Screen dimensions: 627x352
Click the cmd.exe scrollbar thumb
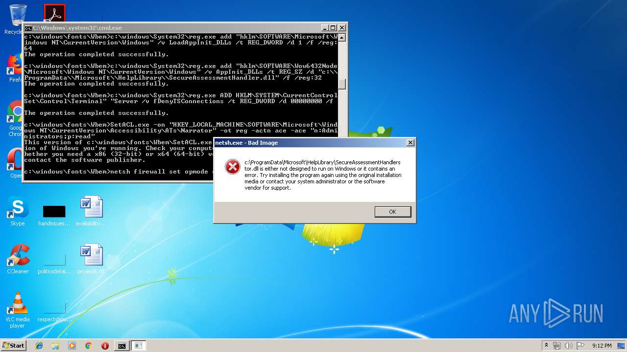tap(342, 84)
